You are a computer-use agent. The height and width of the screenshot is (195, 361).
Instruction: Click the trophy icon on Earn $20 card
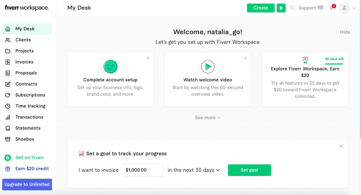coord(305,60)
